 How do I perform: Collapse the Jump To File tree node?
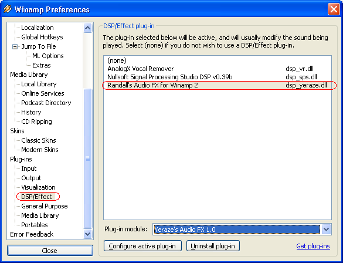click(x=15, y=46)
